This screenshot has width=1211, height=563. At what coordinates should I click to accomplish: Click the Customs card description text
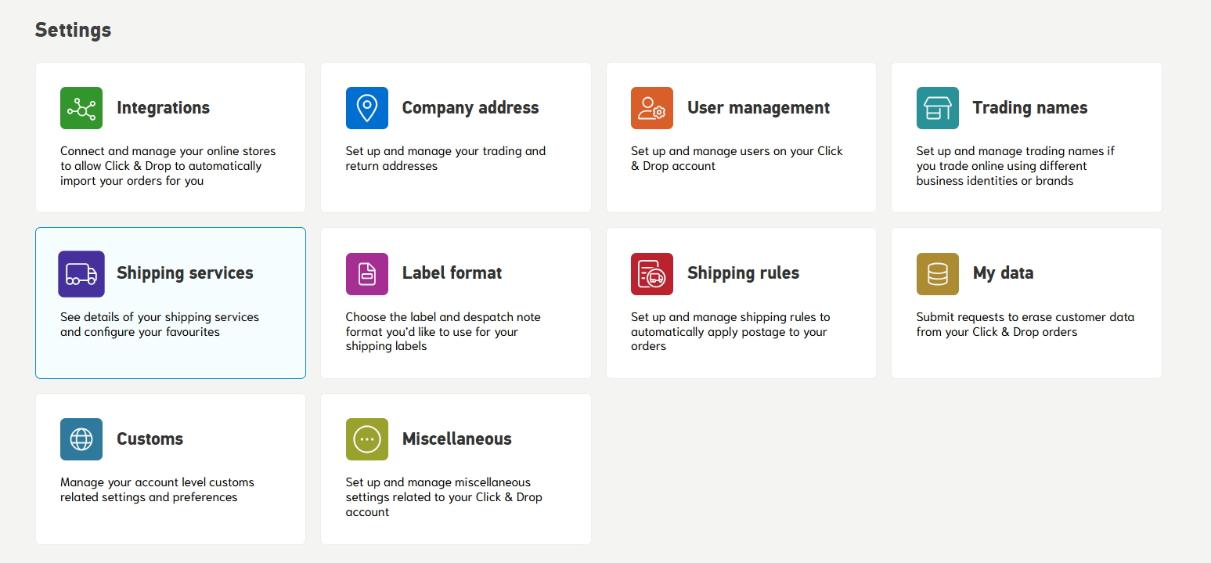tap(157, 489)
